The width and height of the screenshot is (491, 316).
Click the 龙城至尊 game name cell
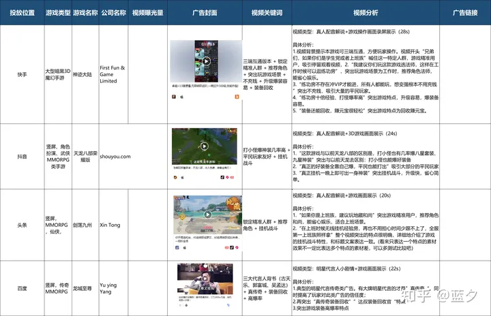click(x=85, y=288)
